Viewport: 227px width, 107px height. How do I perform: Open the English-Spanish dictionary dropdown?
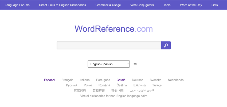pyautogui.click(x=109, y=64)
